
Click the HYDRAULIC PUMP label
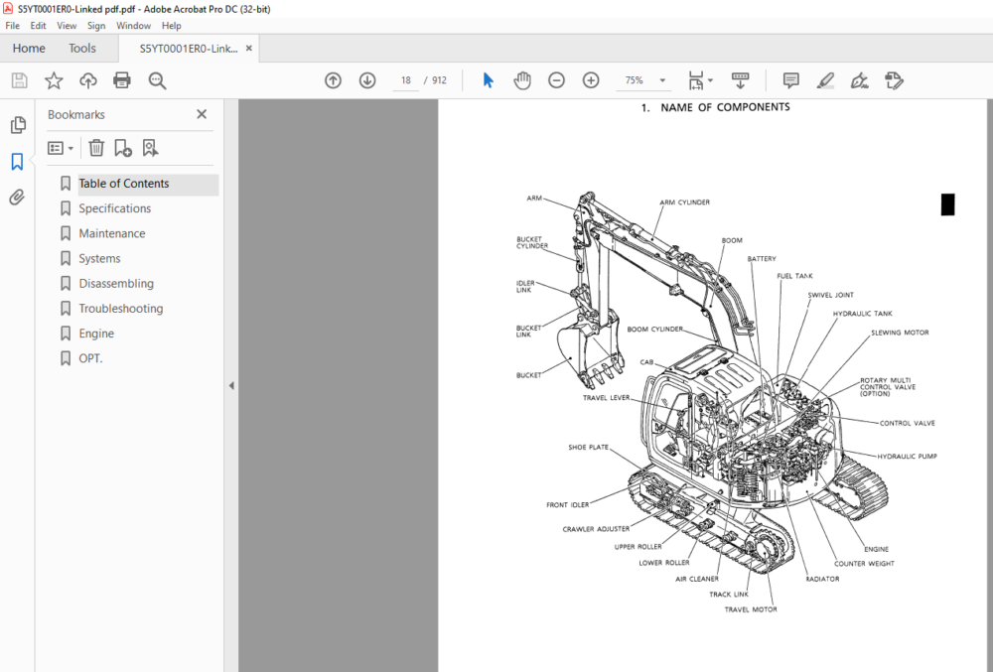907,457
